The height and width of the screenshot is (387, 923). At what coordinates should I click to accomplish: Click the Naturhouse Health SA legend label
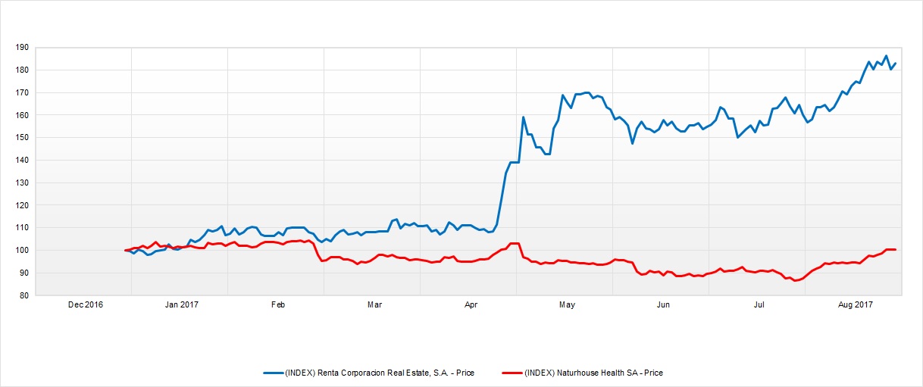(593, 373)
